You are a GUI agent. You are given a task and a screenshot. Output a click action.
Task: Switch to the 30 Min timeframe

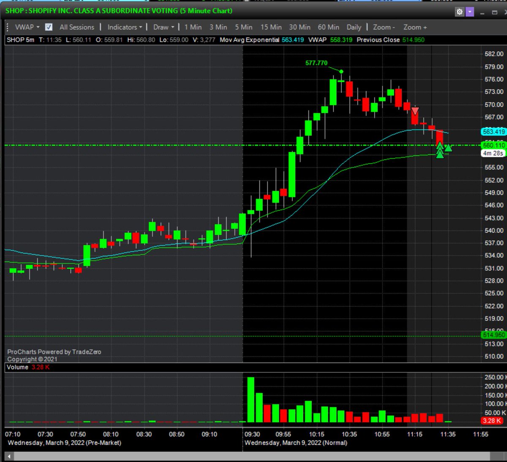click(x=300, y=27)
